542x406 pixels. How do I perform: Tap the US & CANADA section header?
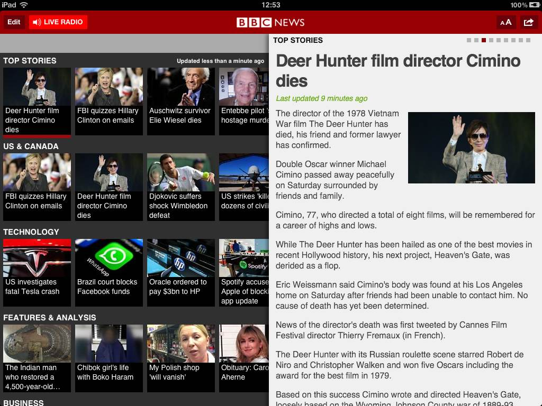pos(31,146)
